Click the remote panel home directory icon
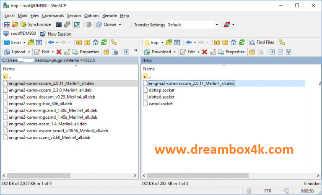322x195 pixels. click(234, 42)
